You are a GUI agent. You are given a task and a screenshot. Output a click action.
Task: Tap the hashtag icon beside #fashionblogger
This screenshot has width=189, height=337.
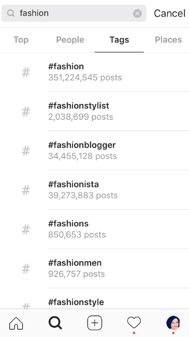(25, 151)
